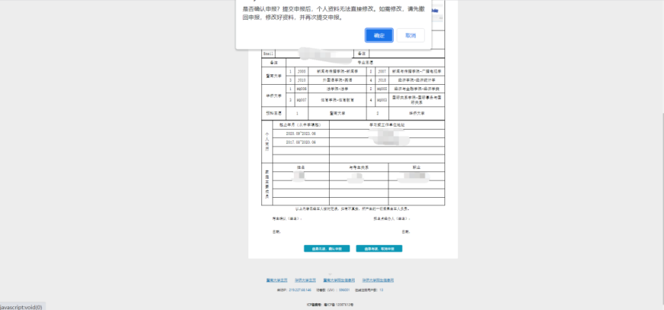Click the disclaimer line below the table
This screenshot has width=664, height=310.
click(x=353, y=208)
